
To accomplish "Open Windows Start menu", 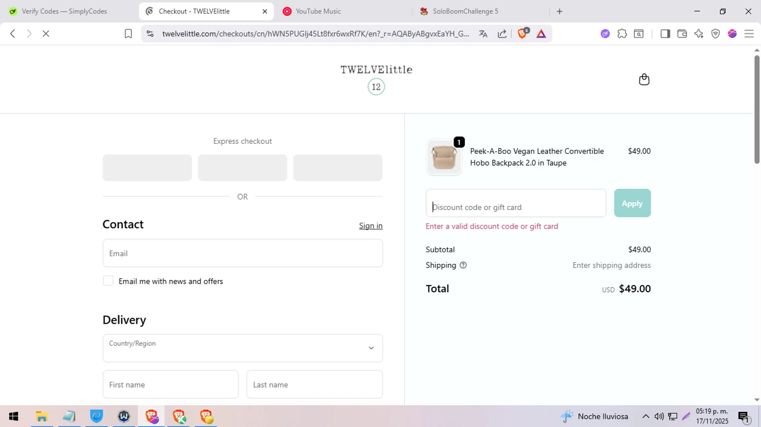I will (14, 416).
